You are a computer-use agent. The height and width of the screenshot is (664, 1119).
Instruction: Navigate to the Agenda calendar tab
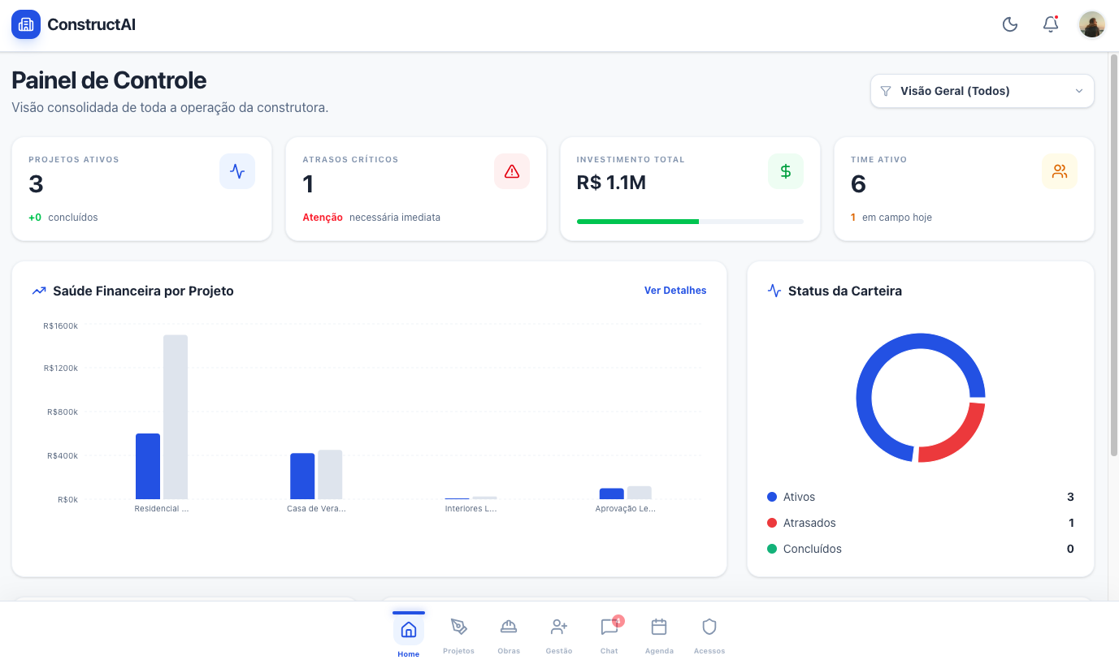click(x=659, y=634)
